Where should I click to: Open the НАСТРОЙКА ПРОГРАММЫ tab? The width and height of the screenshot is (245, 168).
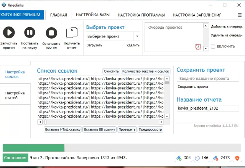[141, 15]
